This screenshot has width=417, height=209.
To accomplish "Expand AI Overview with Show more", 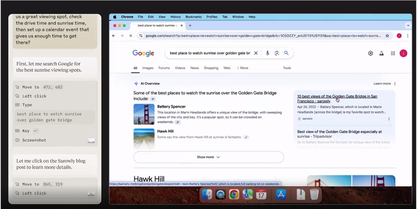I will click(208, 157).
